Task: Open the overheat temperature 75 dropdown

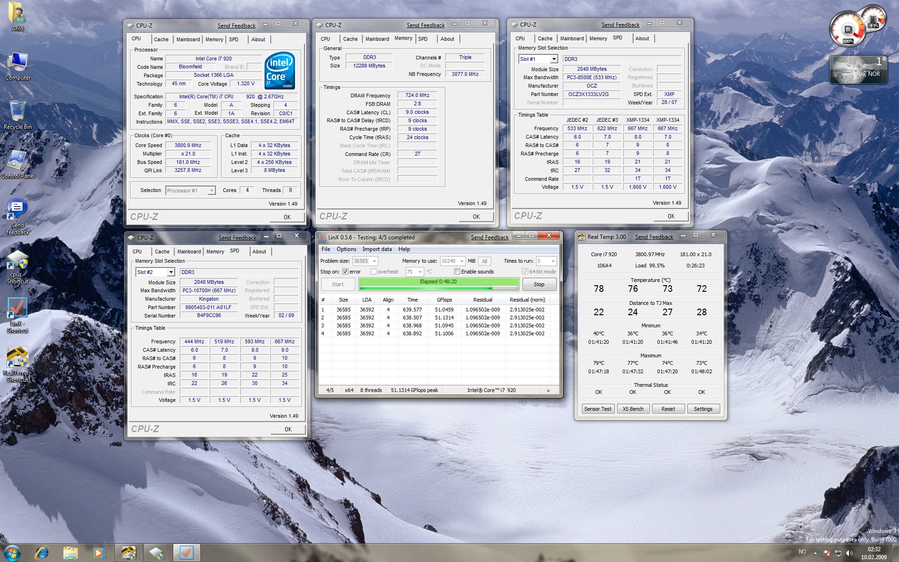Action: [420, 272]
